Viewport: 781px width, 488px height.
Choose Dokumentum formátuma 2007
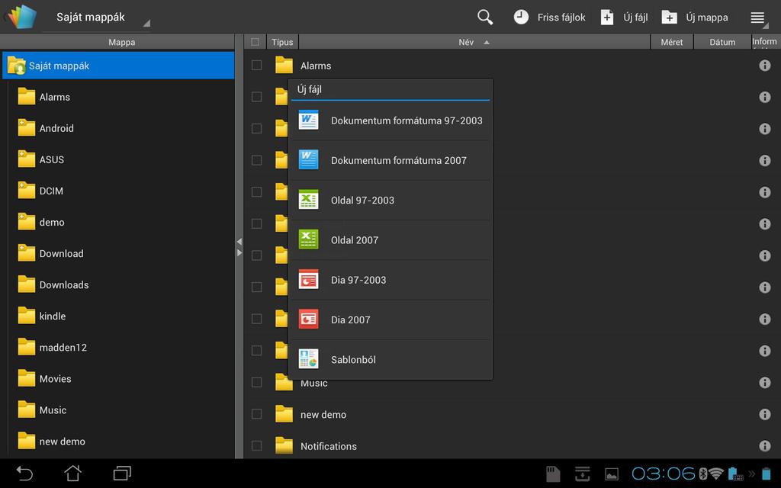tap(390, 160)
